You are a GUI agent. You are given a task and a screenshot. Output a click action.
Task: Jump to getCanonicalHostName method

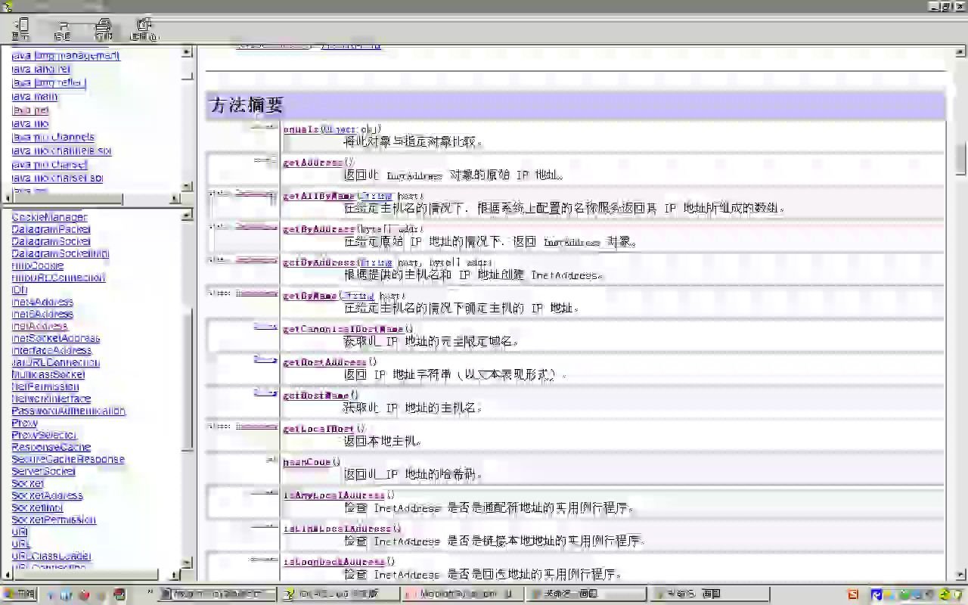coord(343,329)
